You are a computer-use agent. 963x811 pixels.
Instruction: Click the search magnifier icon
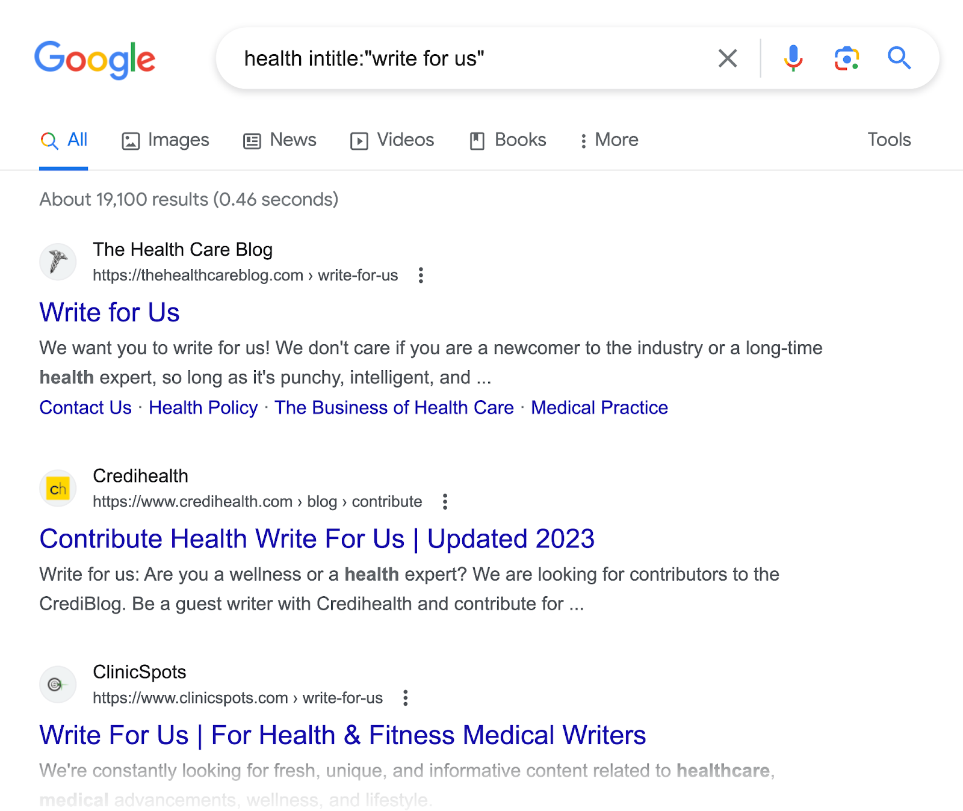point(899,58)
